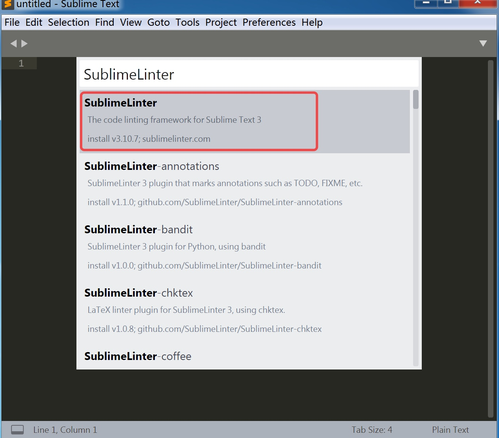Screen dimensions: 499x438
Task: Open the Find menu
Action: pyautogui.click(x=105, y=22)
